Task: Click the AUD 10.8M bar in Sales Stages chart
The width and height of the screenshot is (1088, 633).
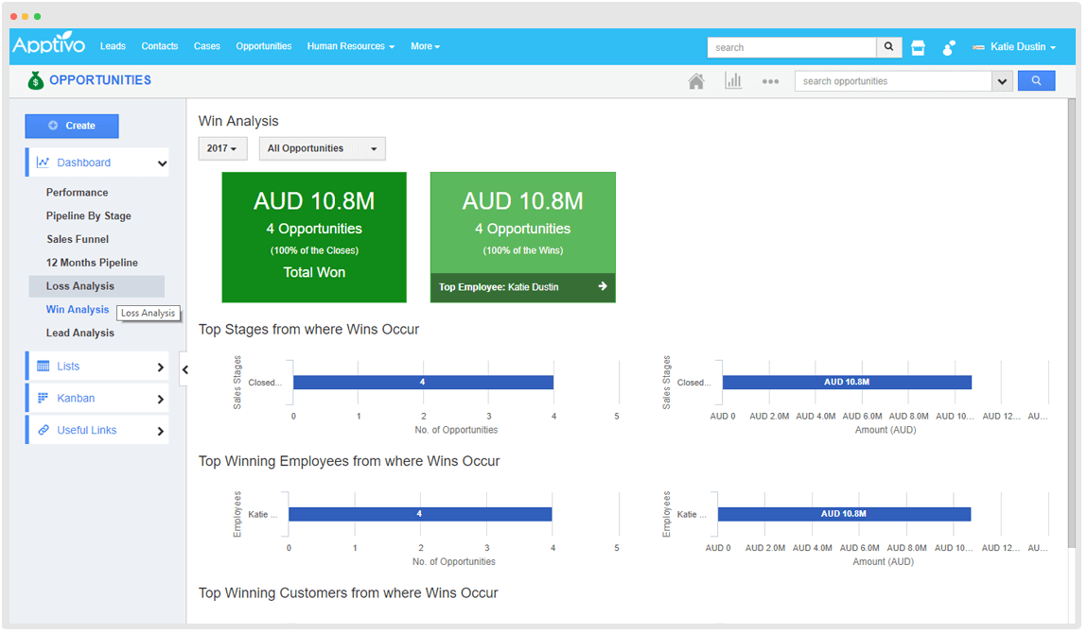Action: [845, 382]
